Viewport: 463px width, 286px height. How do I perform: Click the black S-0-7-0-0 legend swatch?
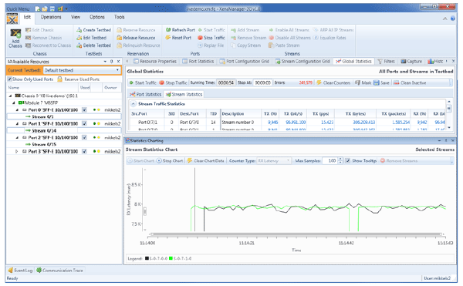[147, 258]
